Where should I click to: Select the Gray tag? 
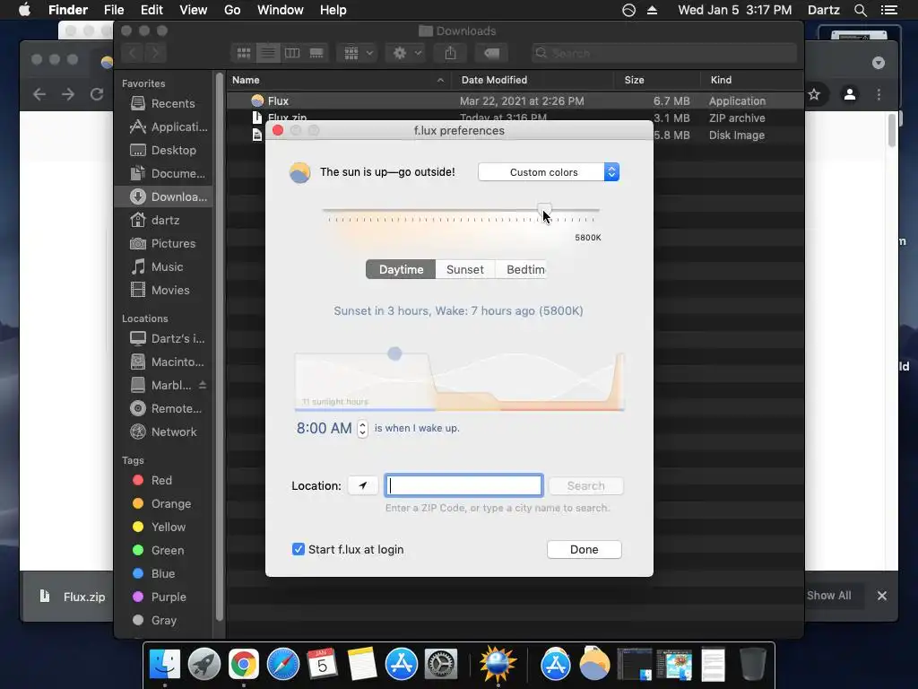click(163, 620)
